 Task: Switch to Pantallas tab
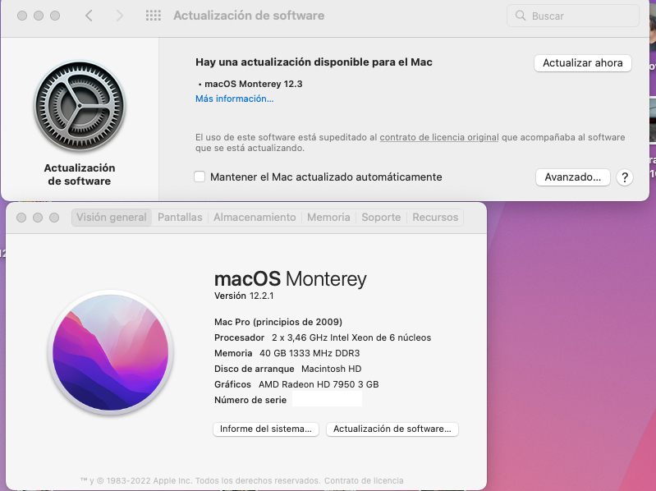[180, 218]
